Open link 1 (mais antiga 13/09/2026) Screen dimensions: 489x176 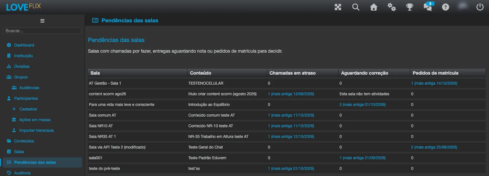291,94
